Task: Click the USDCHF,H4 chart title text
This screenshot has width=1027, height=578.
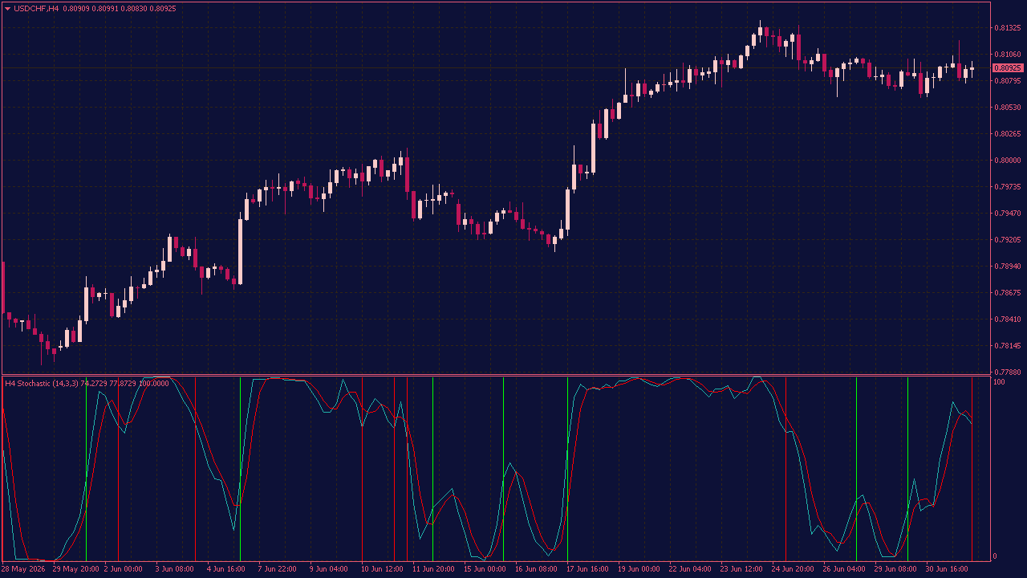Action: (x=36, y=8)
